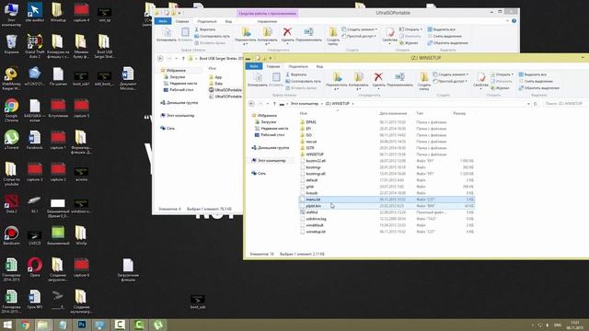
Task: Go up one level in WINSETUP window
Action: click(274, 104)
